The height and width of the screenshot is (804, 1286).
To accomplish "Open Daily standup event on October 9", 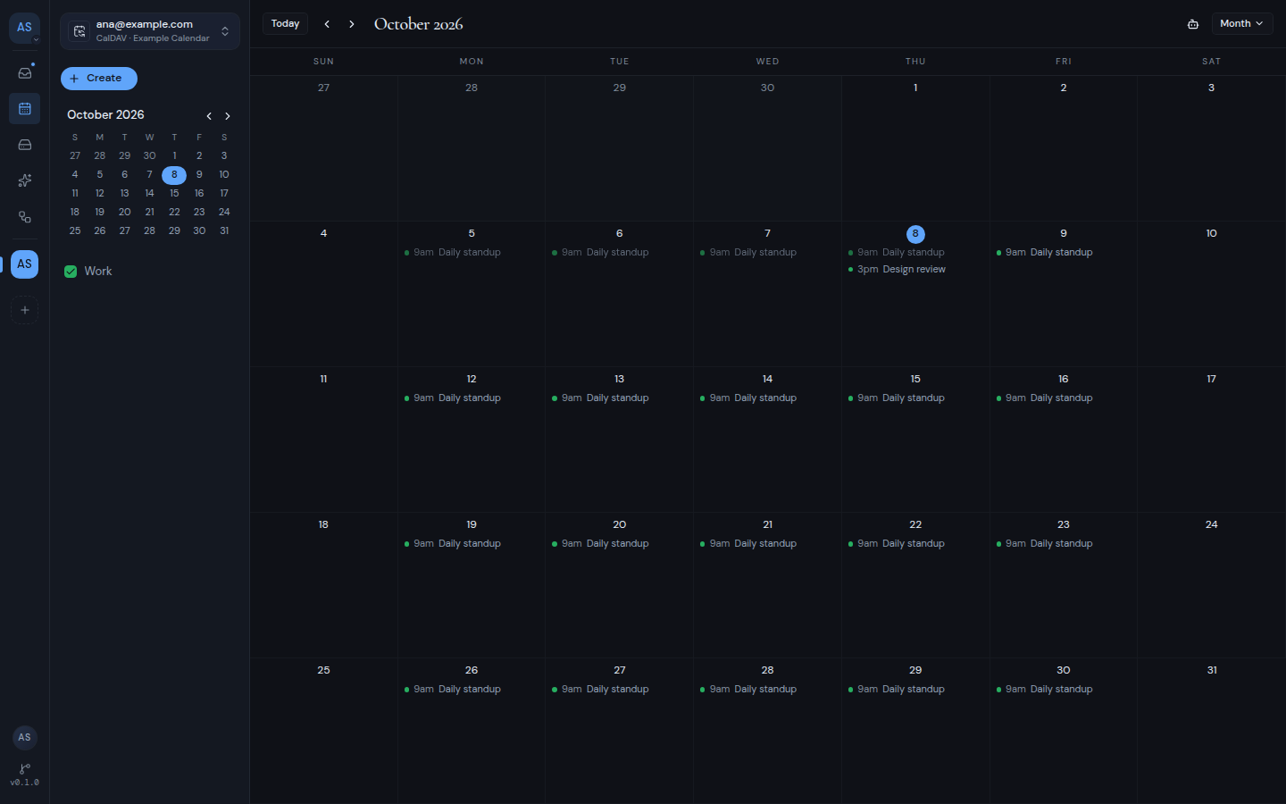I will pyautogui.click(x=1064, y=253).
